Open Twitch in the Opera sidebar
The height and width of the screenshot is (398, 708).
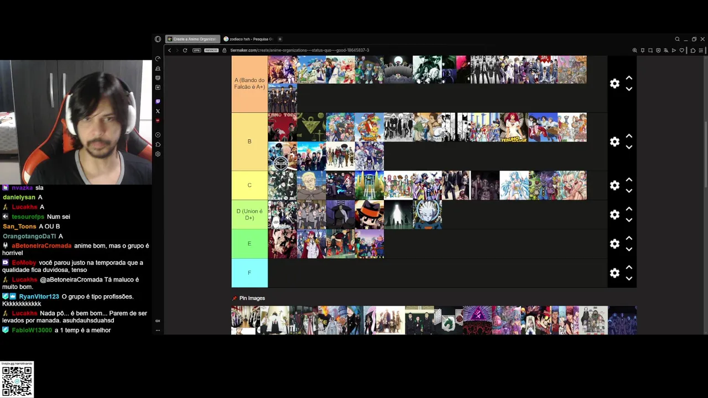(x=158, y=102)
